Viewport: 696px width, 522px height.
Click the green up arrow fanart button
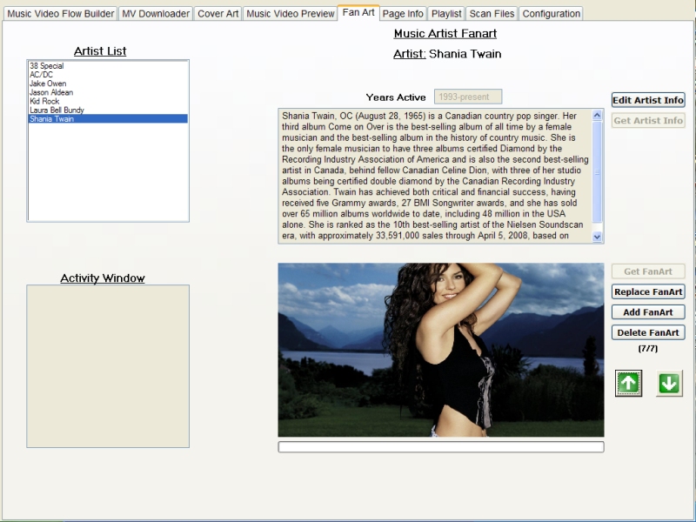pyautogui.click(x=629, y=383)
